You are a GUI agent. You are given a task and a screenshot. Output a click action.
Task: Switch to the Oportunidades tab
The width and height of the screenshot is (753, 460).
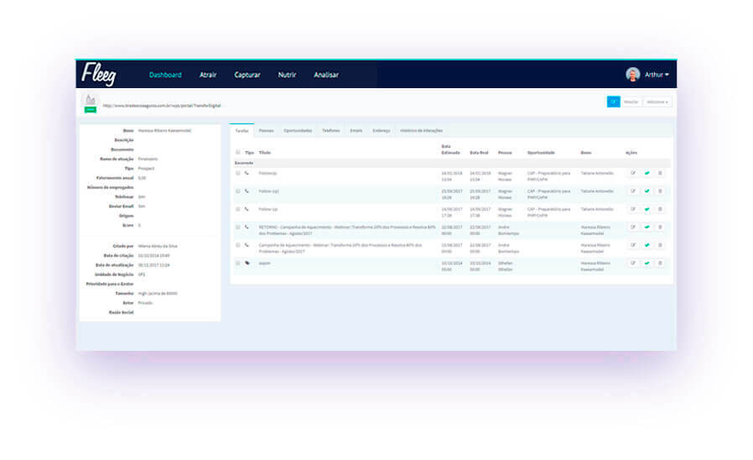click(x=298, y=131)
